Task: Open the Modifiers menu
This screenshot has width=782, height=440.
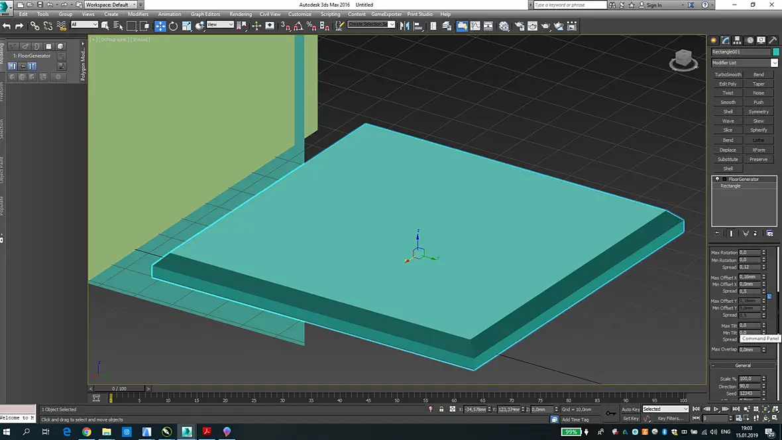Action: (138, 15)
